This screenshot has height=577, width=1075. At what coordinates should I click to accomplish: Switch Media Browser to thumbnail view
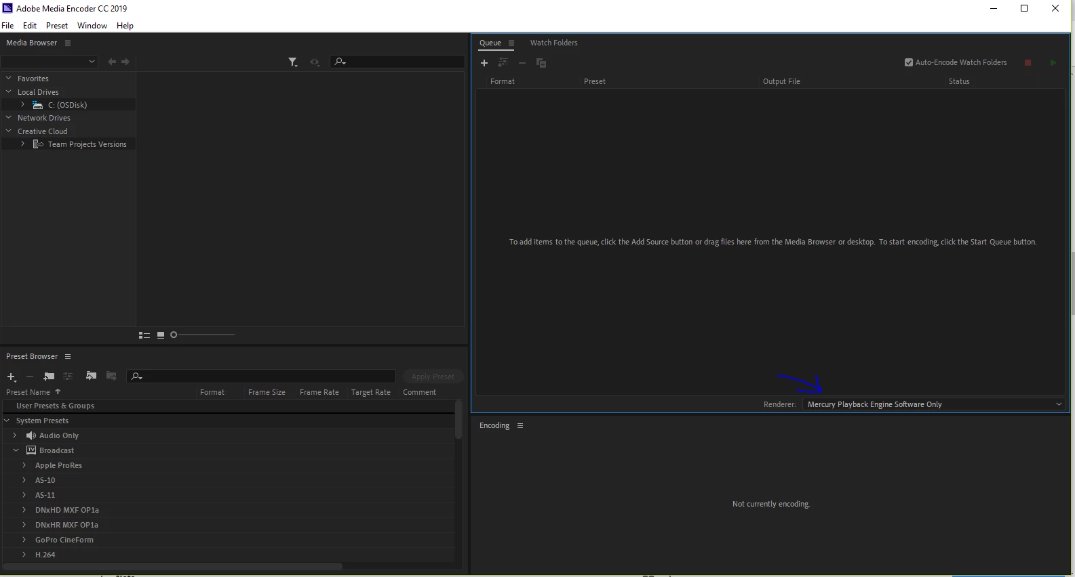pos(161,335)
